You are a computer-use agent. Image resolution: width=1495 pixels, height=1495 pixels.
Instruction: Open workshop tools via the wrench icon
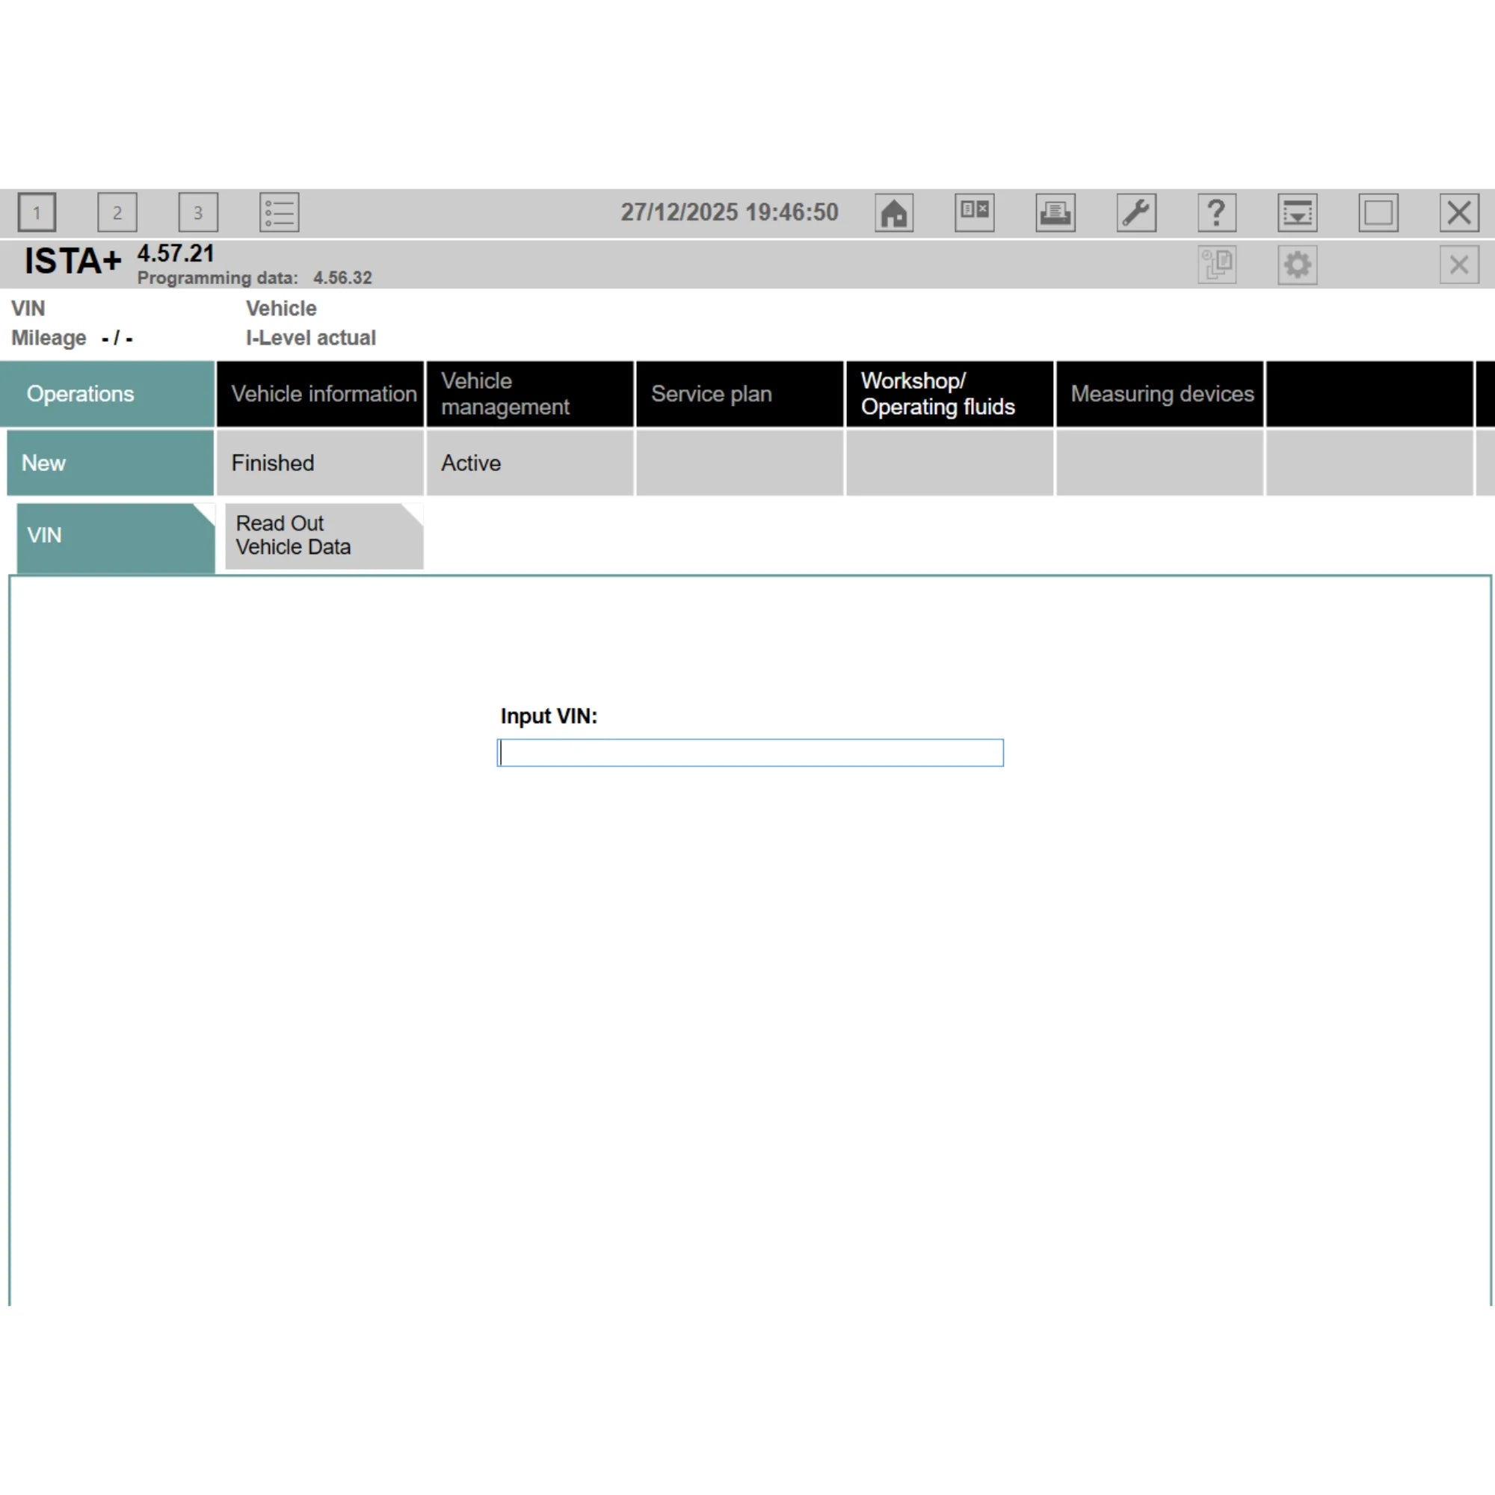click(1136, 213)
